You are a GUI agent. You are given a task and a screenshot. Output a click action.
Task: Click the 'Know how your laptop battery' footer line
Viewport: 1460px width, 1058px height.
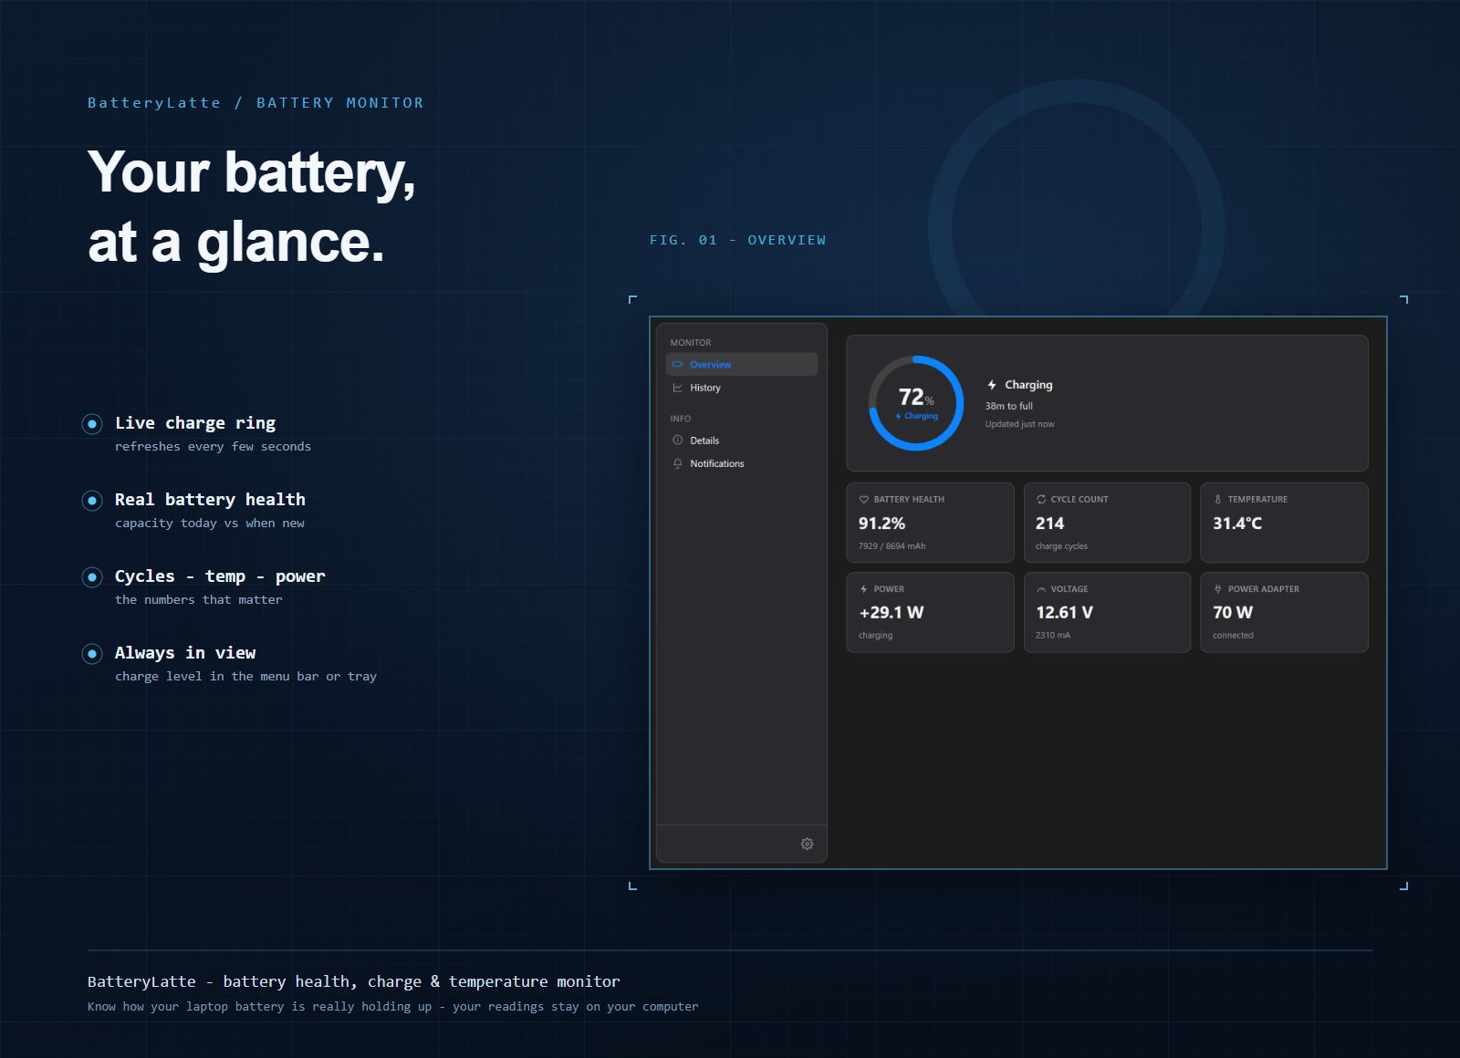click(x=393, y=1007)
